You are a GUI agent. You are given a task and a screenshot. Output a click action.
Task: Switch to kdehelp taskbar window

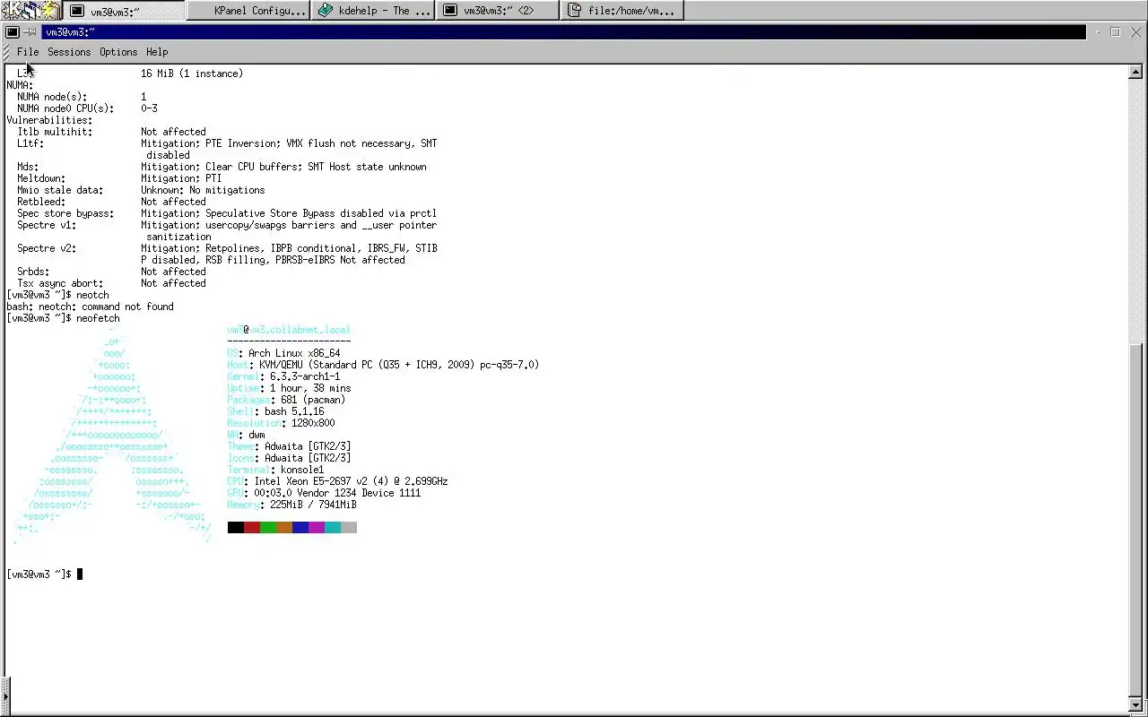(374, 11)
